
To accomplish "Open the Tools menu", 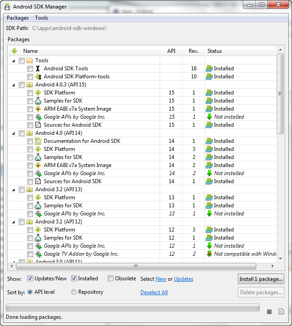I will [x=41, y=18].
